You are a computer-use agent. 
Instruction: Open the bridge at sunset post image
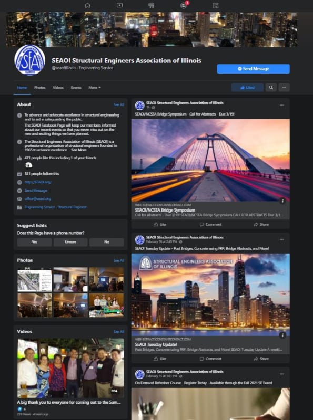(210, 160)
